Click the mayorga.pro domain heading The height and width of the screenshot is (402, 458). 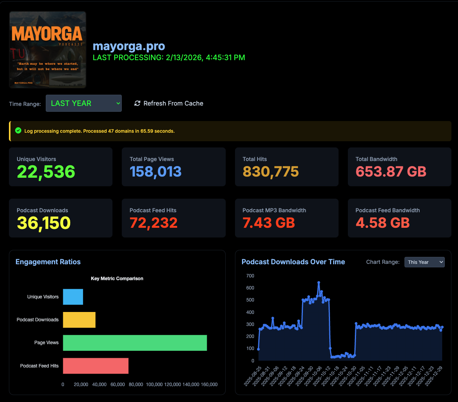[x=129, y=46]
